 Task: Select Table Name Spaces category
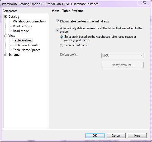point(26,50)
